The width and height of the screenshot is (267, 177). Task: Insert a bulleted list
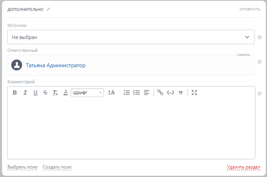(x=137, y=93)
